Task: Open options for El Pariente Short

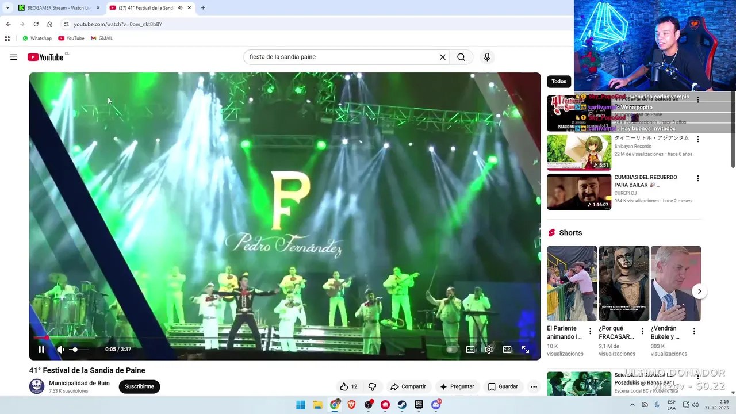Action: coord(590,331)
